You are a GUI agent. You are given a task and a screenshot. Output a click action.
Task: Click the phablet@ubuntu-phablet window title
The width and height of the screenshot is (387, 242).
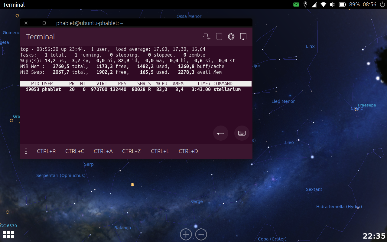click(x=90, y=23)
